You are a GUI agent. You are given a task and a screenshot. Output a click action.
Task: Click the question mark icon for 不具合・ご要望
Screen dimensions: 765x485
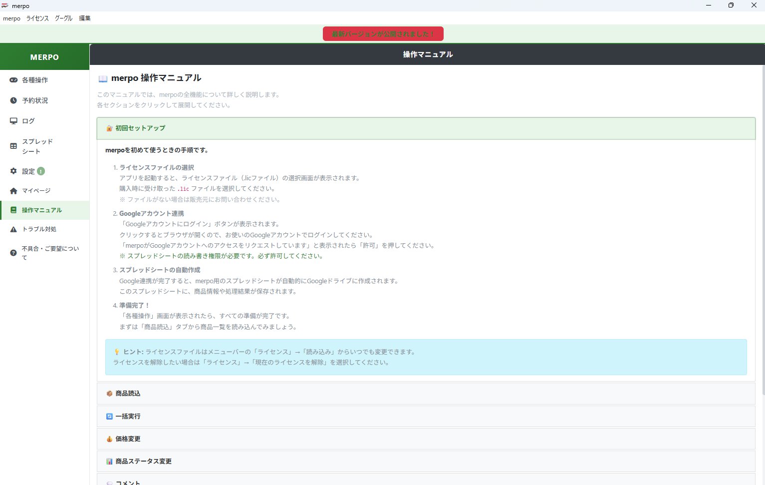pos(13,253)
